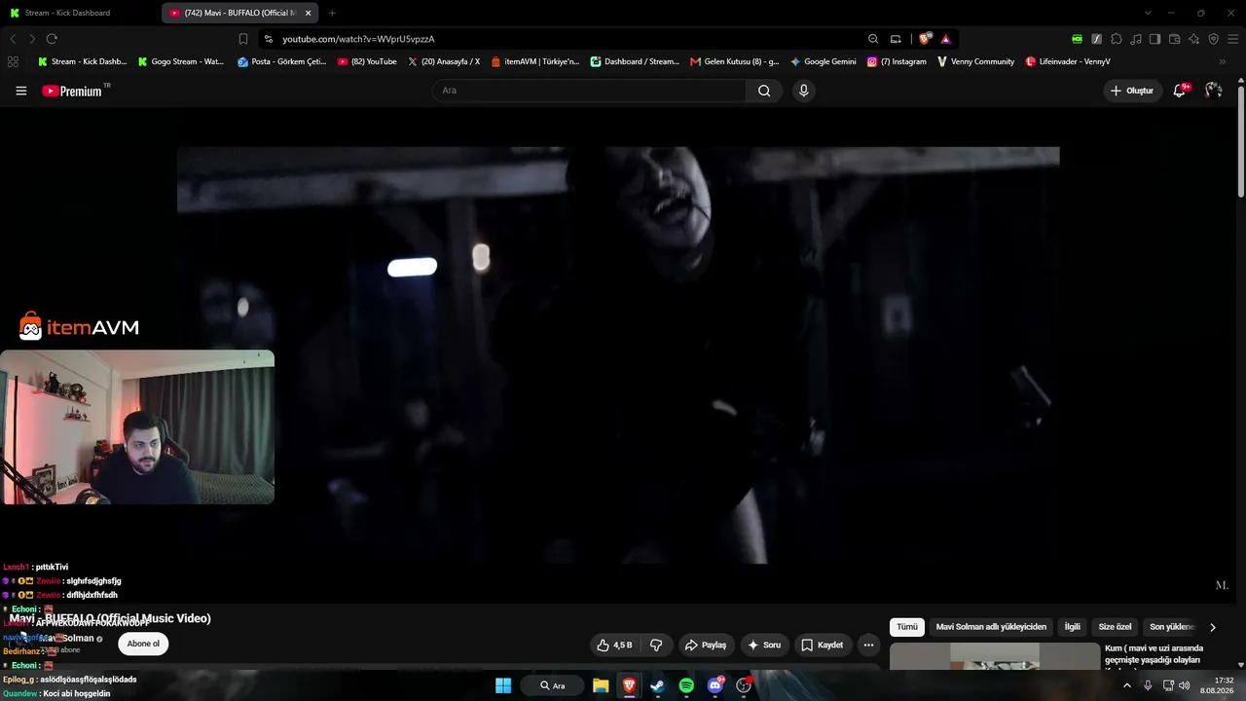Open Steam from the taskbar
The height and width of the screenshot is (701, 1246).
pyautogui.click(x=657, y=685)
